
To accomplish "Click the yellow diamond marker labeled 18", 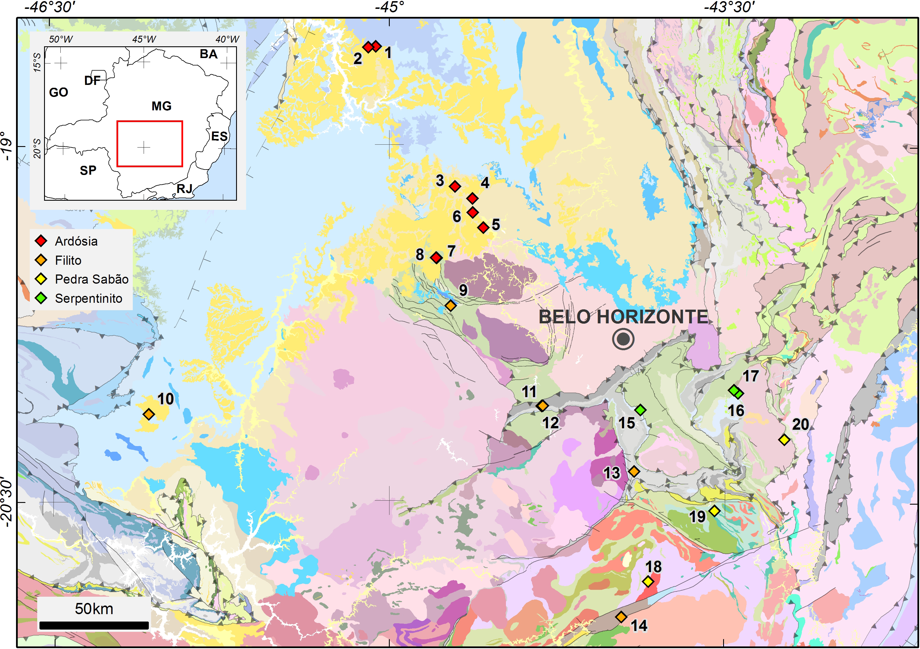I will pos(648,581).
